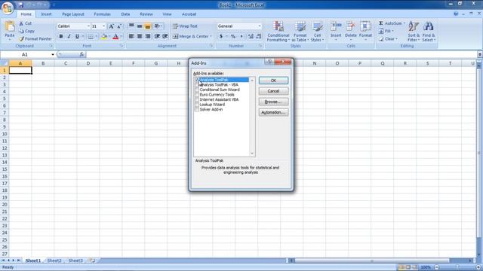Open the font name dropdown
The image size is (483, 271).
click(88, 26)
